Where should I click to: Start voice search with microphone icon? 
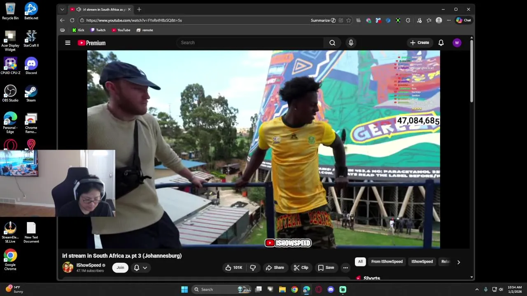pos(351,43)
